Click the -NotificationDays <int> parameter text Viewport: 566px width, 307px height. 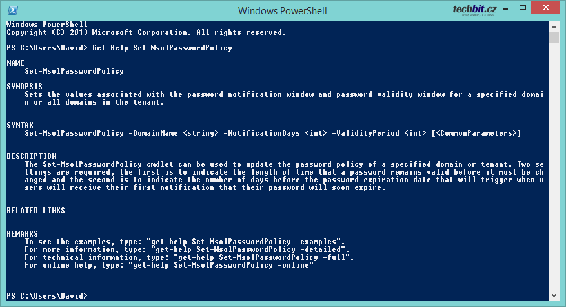275,133
